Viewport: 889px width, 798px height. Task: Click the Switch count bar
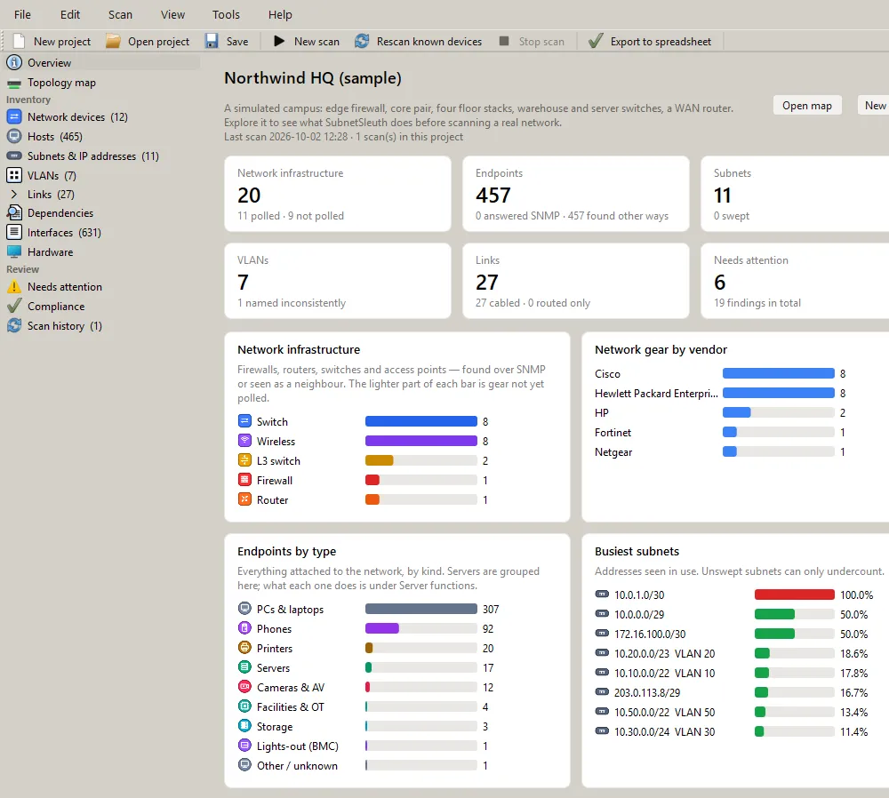(x=420, y=421)
